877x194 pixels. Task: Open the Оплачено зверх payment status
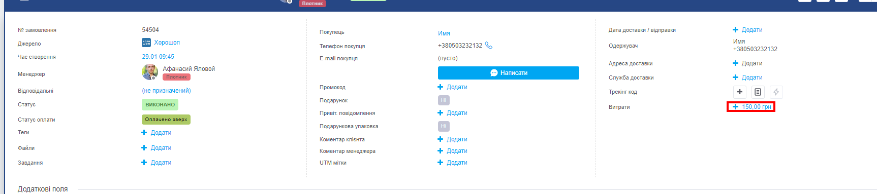point(166,120)
